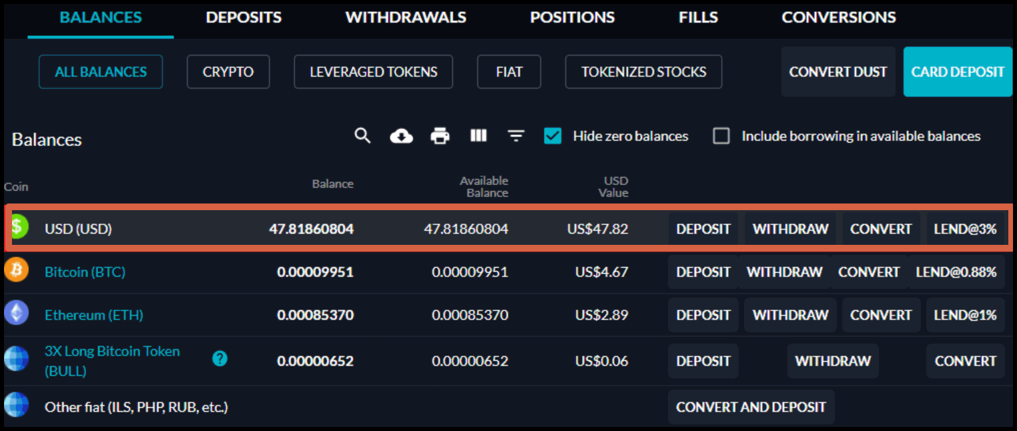The width and height of the screenshot is (1017, 431).
Task: Click the question mark help icon beside BULL
Action: (x=220, y=359)
